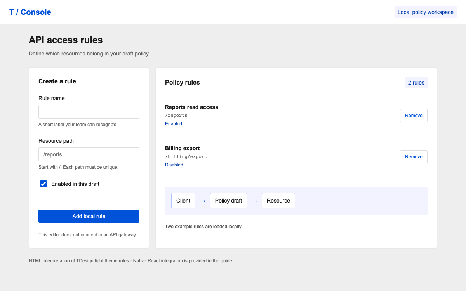Click the 2 rules count badge
This screenshot has height=291, width=466.
click(416, 83)
